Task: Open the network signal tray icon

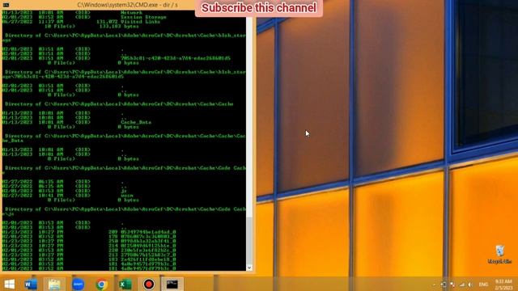Action: 462,285
